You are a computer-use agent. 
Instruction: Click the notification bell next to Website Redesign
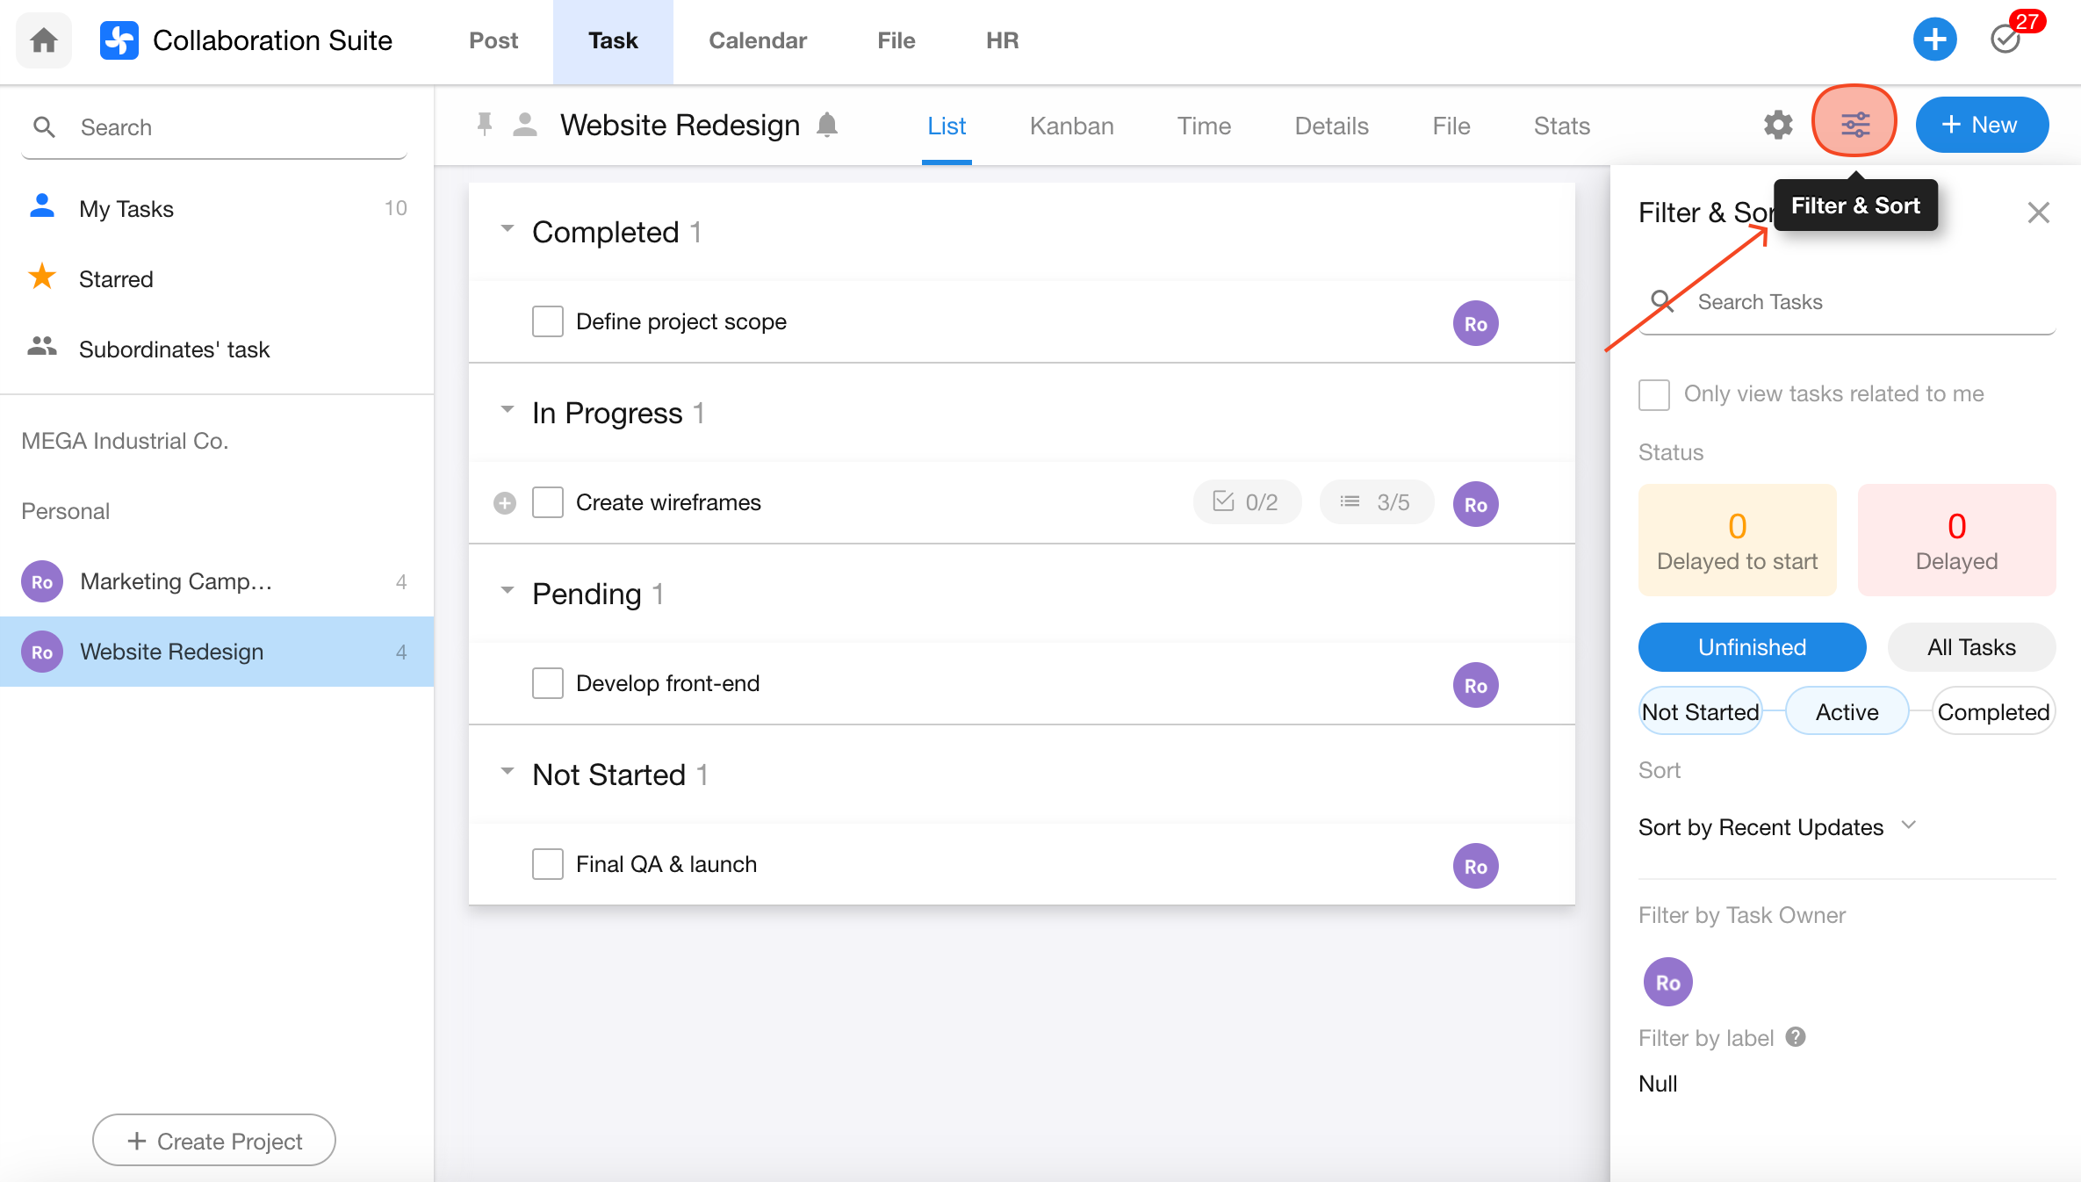coord(827,125)
